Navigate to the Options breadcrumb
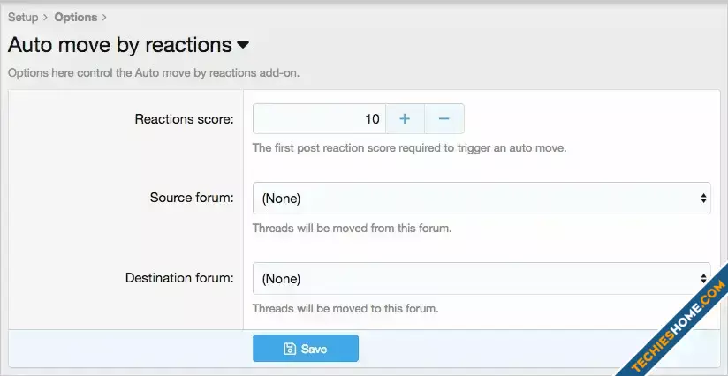728x376 pixels. pyautogui.click(x=75, y=17)
